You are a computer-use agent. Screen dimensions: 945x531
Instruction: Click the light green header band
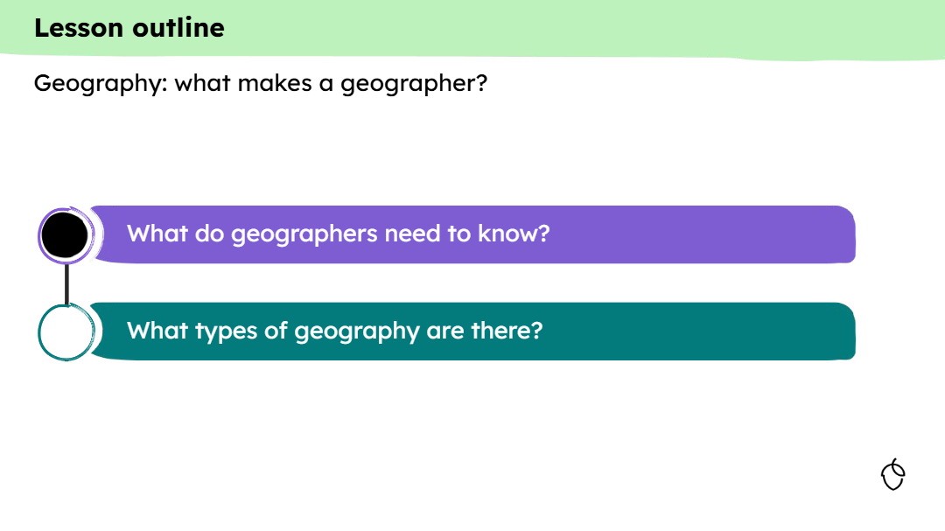569,28
